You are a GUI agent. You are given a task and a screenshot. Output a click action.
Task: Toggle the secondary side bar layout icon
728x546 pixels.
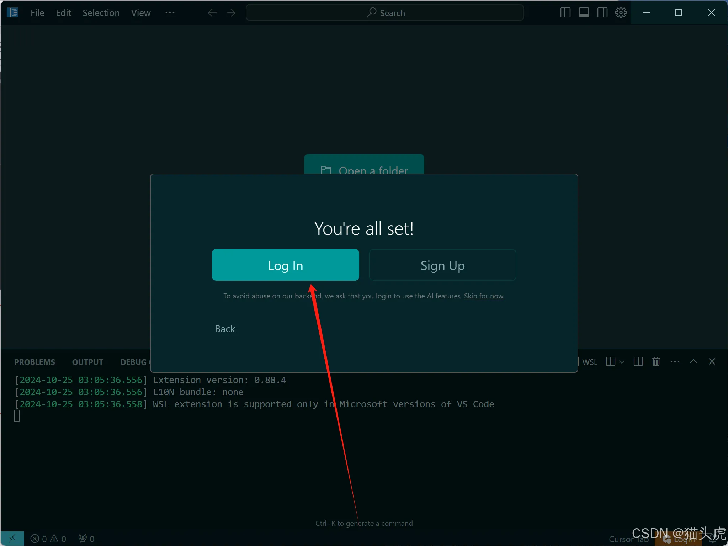tap(602, 13)
